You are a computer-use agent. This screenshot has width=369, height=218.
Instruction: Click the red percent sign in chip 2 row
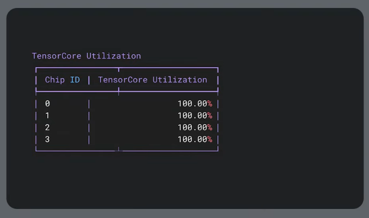[210, 128]
